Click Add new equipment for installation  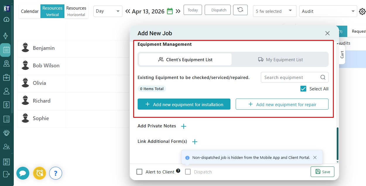point(184,104)
